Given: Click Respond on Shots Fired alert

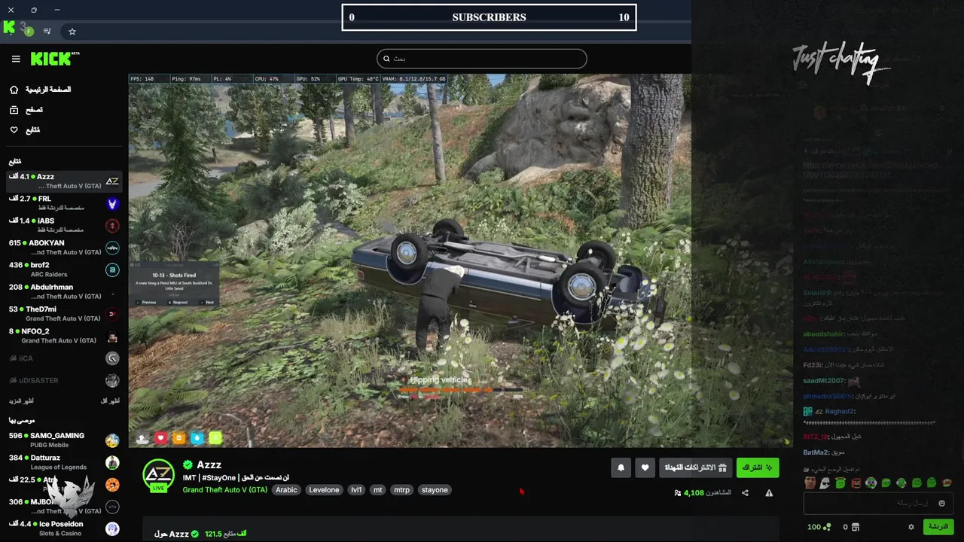Looking at the screenshot, I should [179, 302].
